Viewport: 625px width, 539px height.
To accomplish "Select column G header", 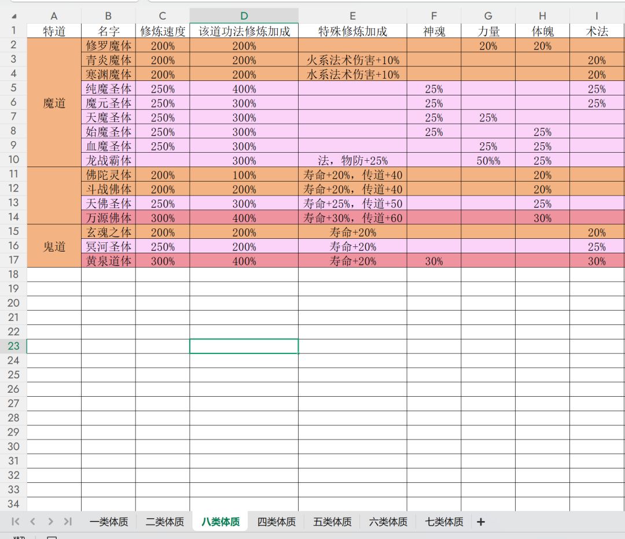I will click(x=488, y=16).
